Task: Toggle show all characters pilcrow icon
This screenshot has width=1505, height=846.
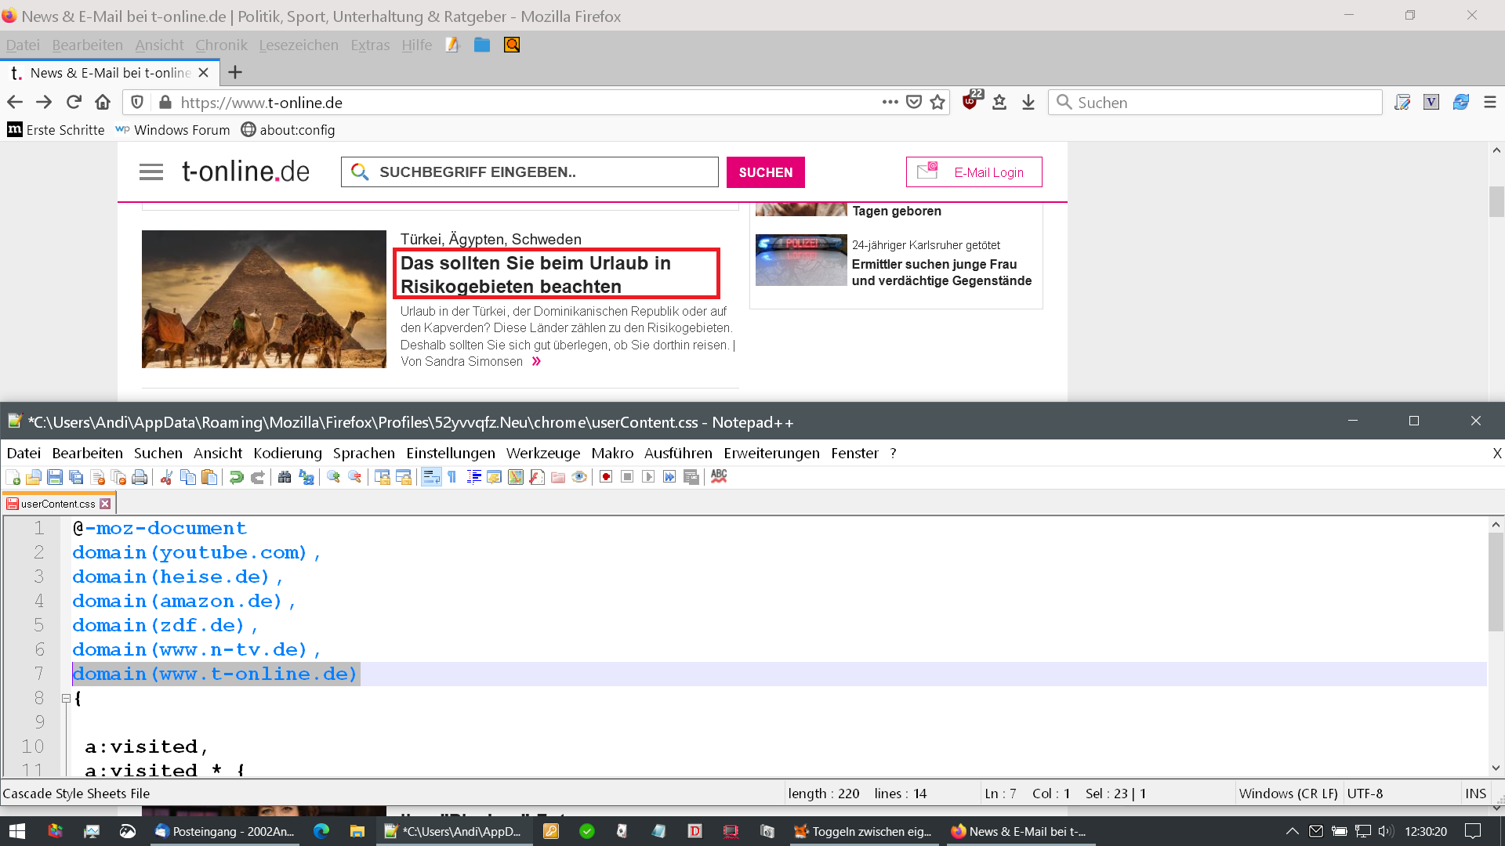Action: click(x=452, y=477)
